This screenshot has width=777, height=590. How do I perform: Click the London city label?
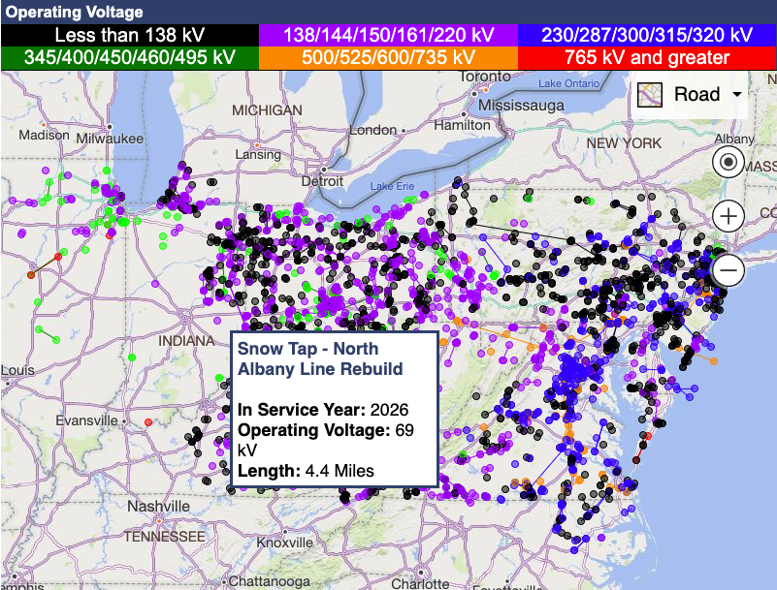coord(373,130)
